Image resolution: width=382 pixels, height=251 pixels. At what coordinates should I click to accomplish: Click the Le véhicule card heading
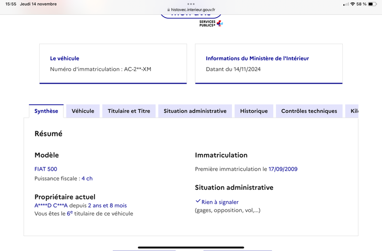64,58
